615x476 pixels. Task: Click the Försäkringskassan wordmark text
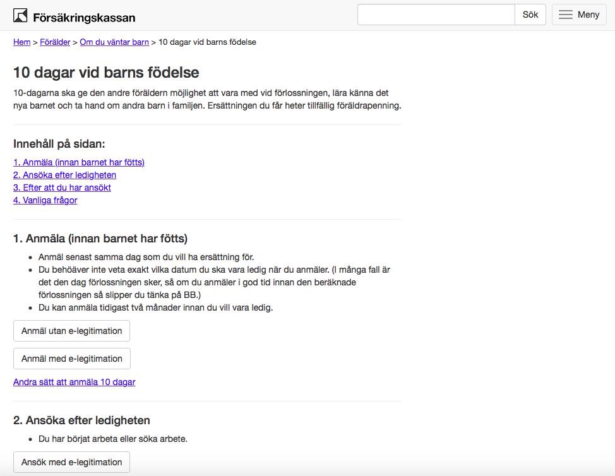coord(84,17)
